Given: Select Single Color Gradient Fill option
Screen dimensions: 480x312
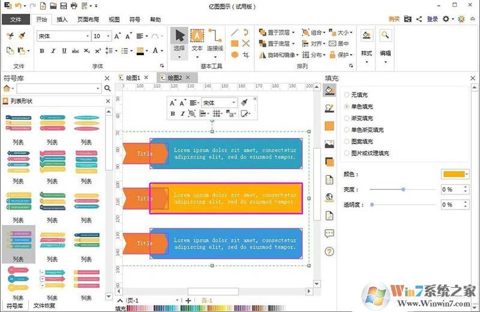Looking at the screenshot, I should (347, 130).
